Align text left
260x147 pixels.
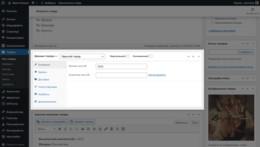88,129
